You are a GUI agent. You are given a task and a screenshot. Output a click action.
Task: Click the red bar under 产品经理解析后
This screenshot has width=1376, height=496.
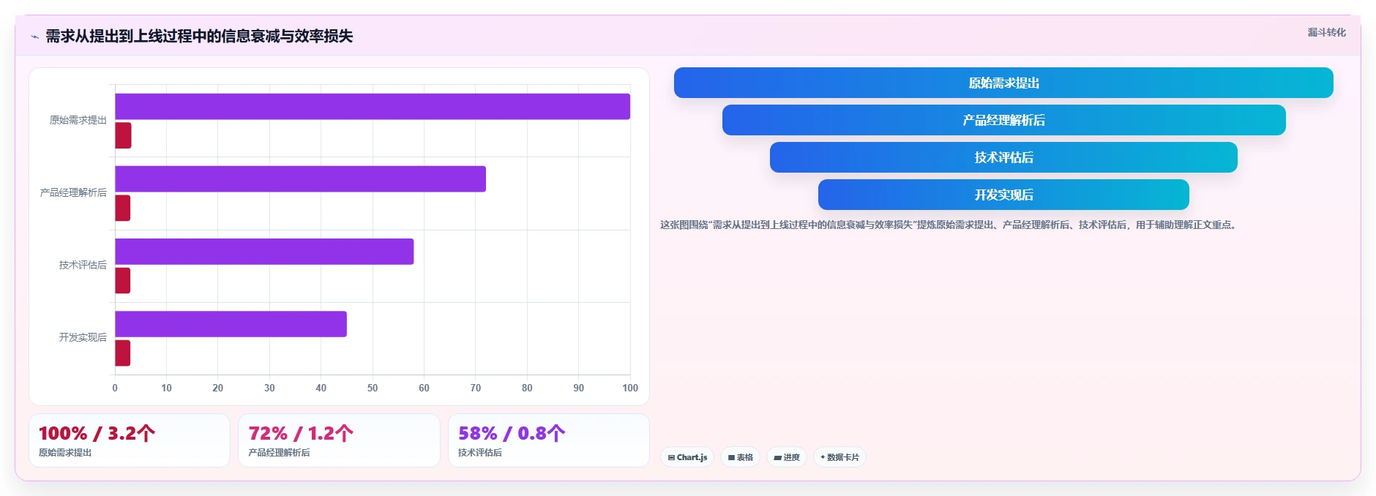(122, 208)
